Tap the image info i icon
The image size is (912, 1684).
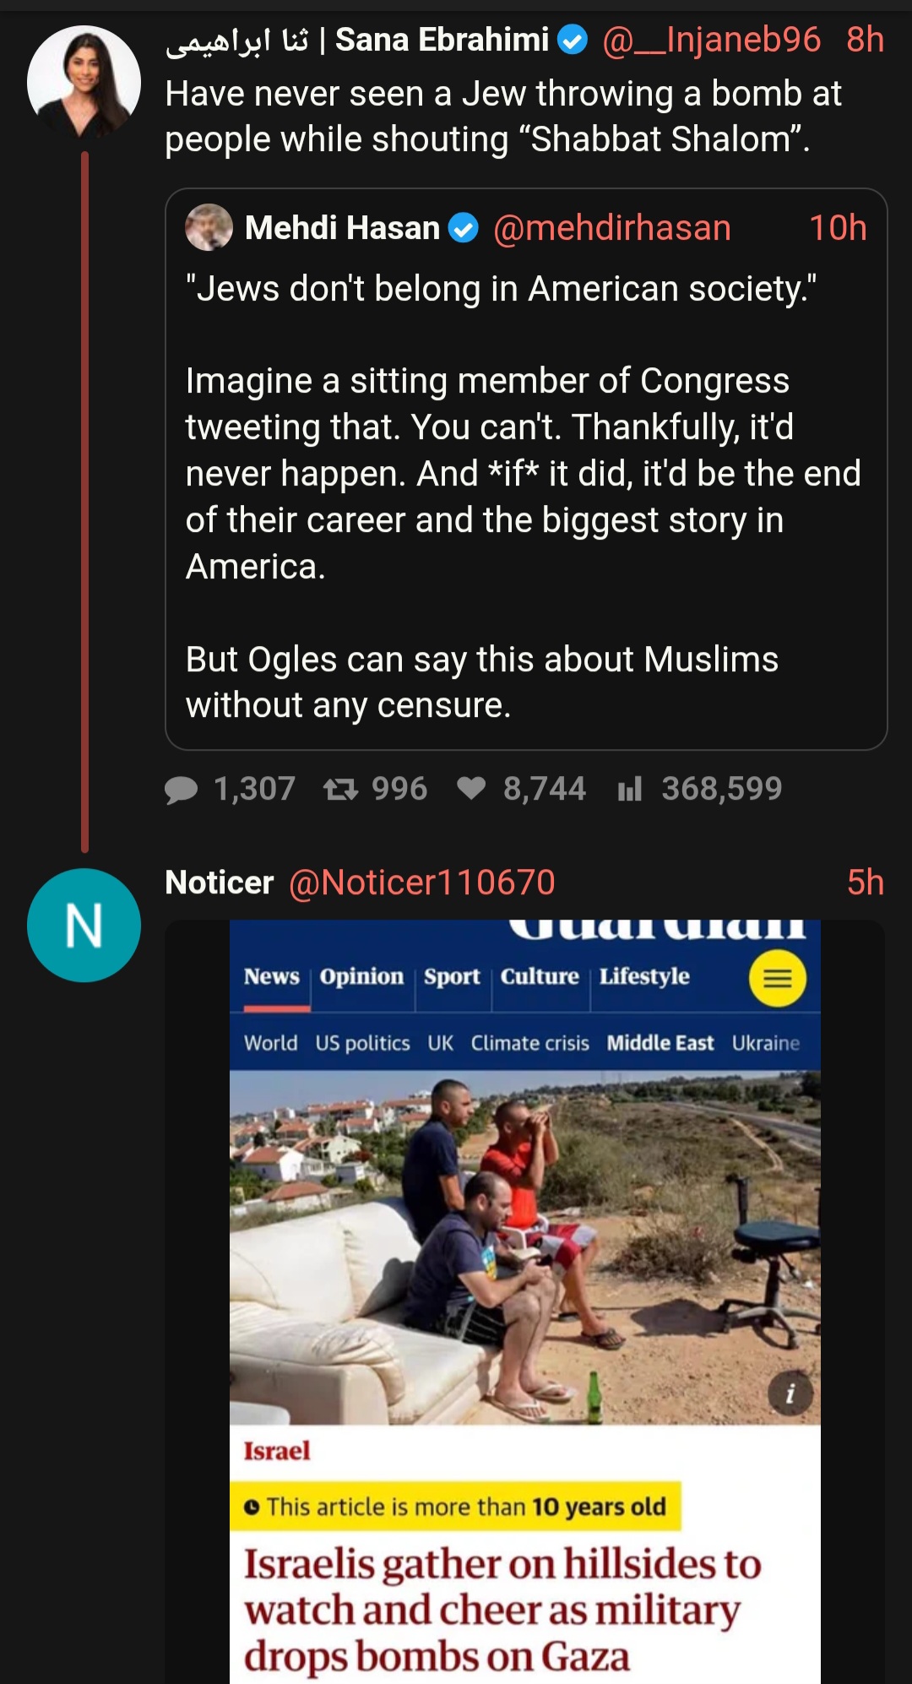[790, 1393]
